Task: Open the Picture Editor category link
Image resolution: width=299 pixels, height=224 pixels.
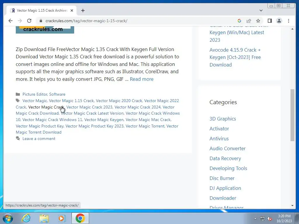Action: tap(35, 94)
